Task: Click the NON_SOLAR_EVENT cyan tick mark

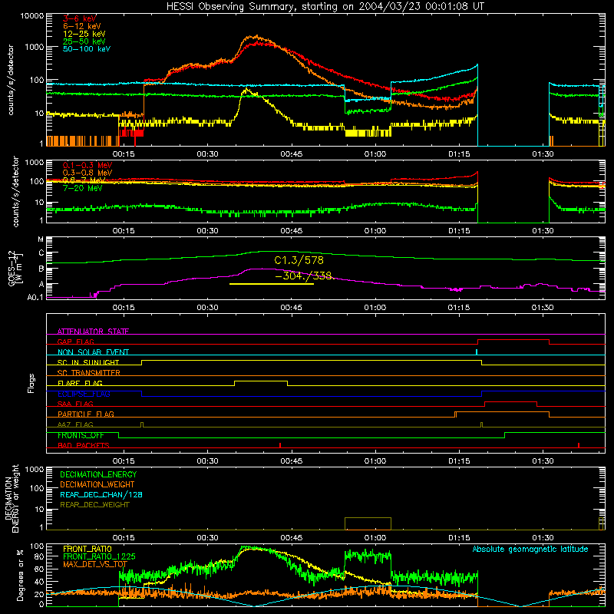Action: tap(476, 352)
